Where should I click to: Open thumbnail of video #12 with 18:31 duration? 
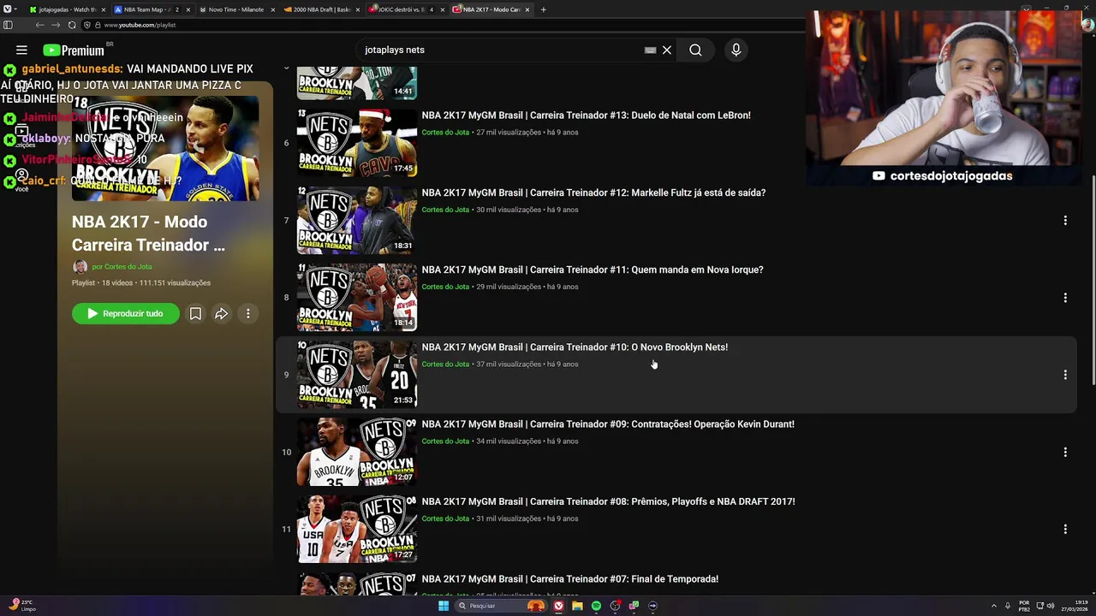tap(357, 221)
